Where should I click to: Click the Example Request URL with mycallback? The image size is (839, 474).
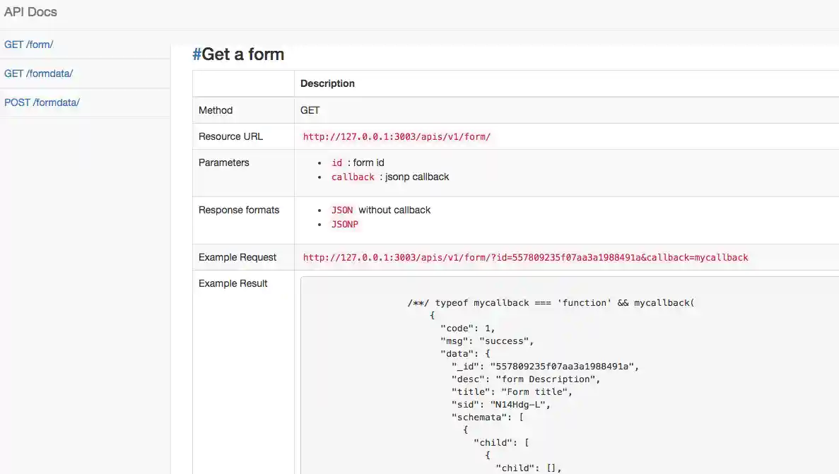coord(525,258)
